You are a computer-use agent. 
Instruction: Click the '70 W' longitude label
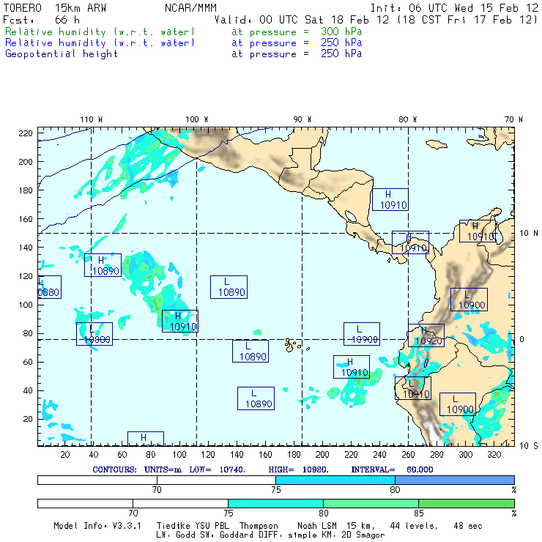[x=513, y=119]
